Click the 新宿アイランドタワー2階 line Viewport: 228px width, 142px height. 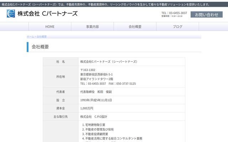click(97, 79)
